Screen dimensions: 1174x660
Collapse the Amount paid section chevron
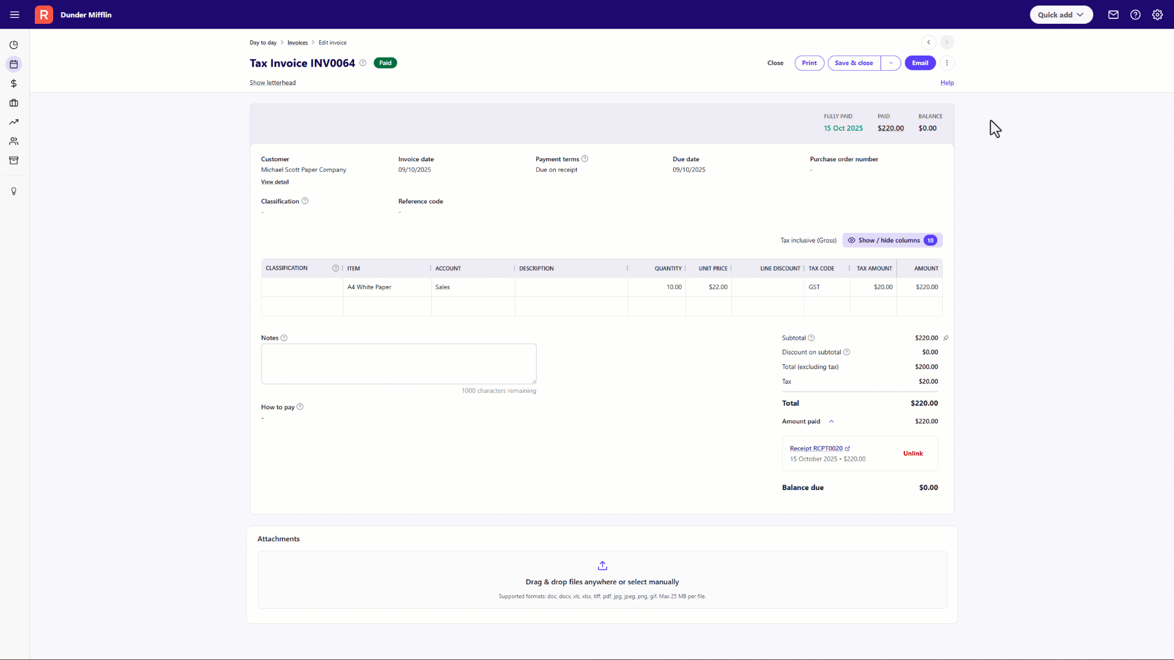pos(831,421)
